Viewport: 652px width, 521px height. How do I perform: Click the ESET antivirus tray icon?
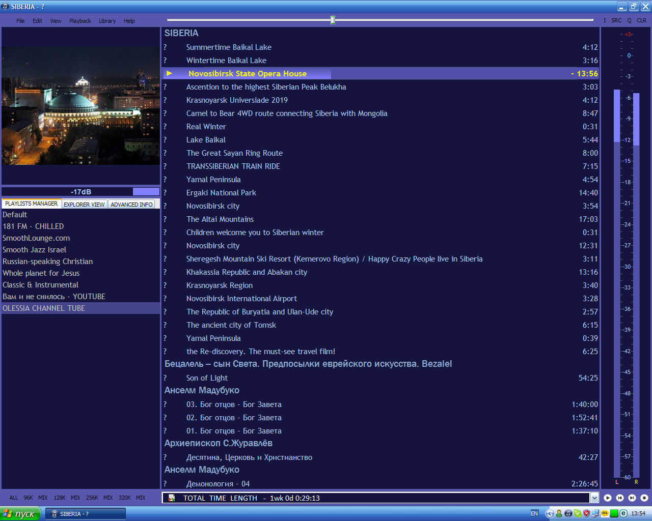pos(623,513)
